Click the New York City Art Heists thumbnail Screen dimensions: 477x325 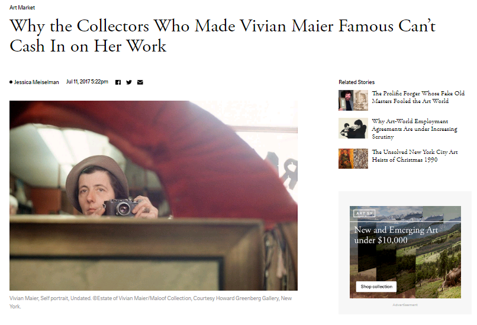coord(353,158)
